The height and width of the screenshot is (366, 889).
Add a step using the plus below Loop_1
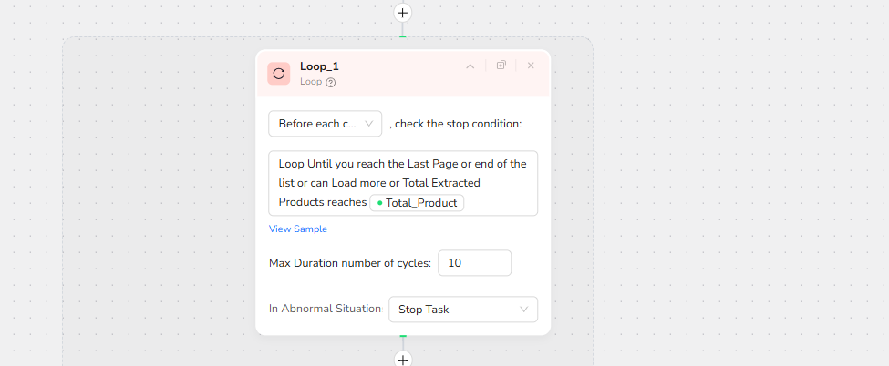pyautogui.click(x=402, y=359)
